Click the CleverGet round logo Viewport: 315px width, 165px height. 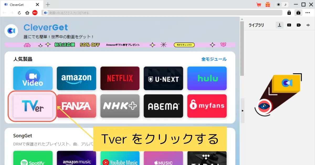pos(11,31)
